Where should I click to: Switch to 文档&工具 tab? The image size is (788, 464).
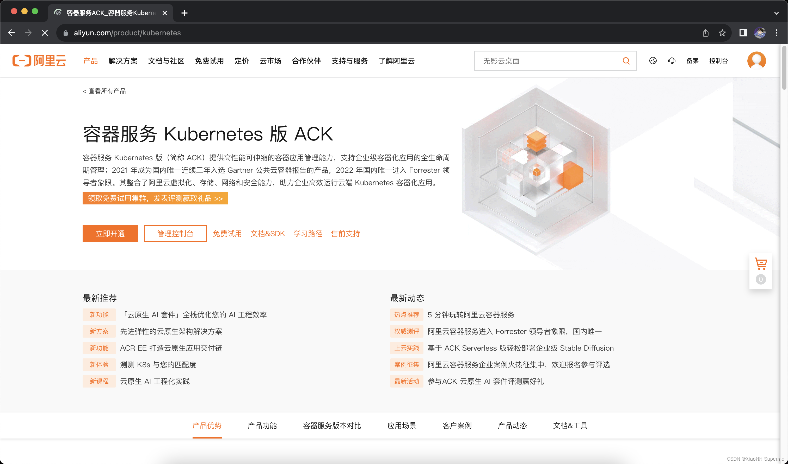point(570,426)
